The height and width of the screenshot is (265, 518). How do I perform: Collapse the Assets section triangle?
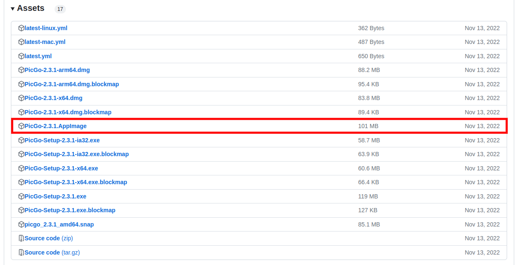coord(13,9)
